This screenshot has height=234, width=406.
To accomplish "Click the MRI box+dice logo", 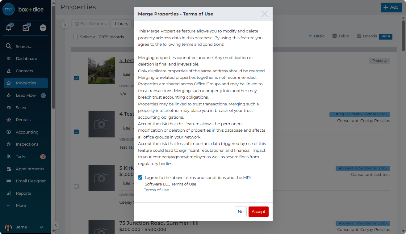I will click(23, 9).
